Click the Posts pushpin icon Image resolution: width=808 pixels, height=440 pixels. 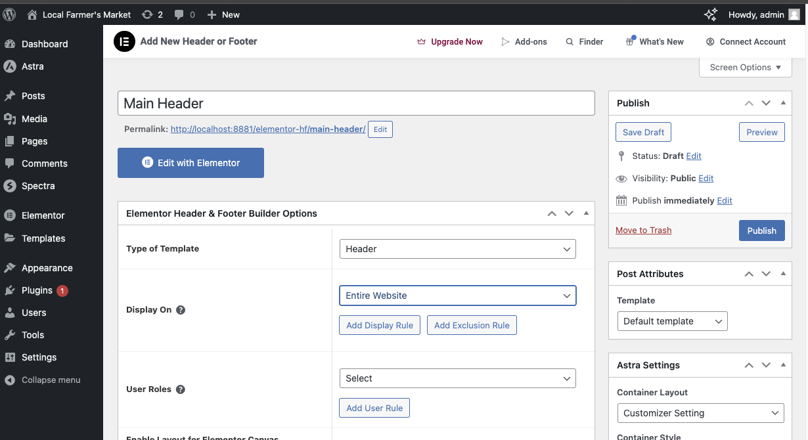10,96
